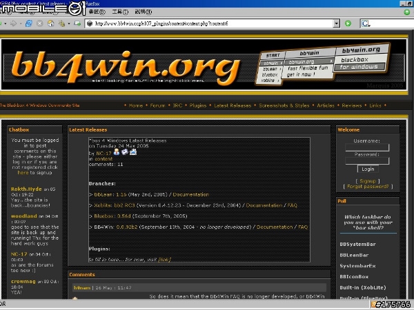Open Links in site navigation
The height and width of the screenshot is (310, 414).
[x=375, y=105]
